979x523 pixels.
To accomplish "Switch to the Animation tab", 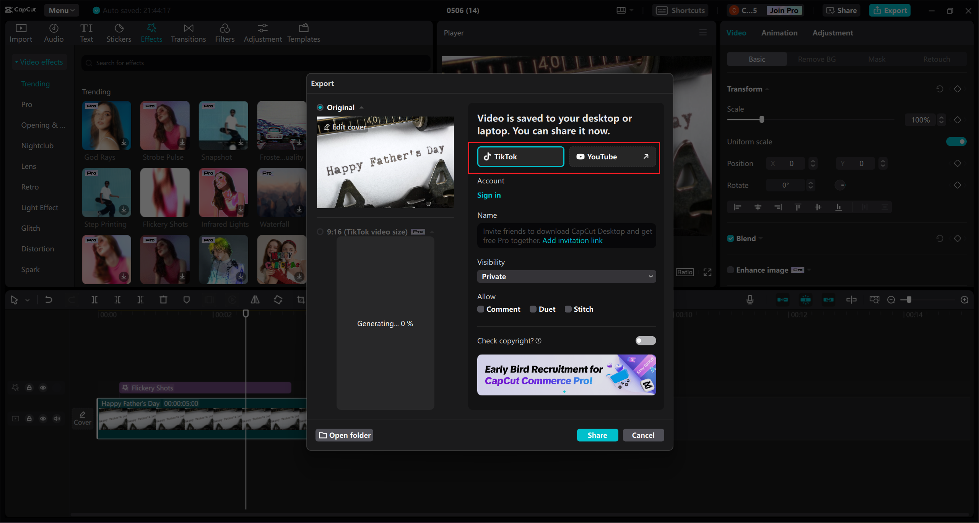I will click(x=779, y=33).
